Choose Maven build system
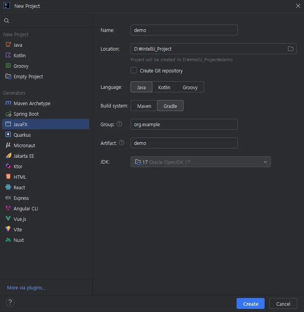Viewport: 304px width, 312px height. tap(144, 106)
